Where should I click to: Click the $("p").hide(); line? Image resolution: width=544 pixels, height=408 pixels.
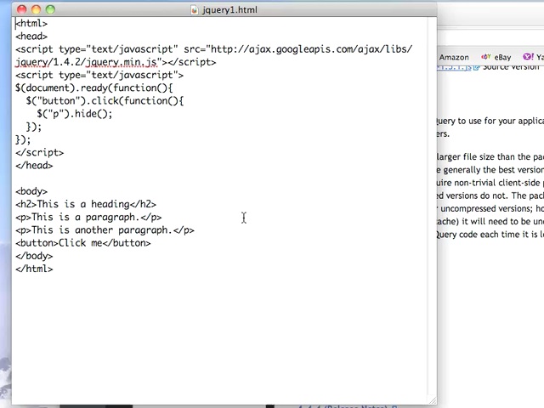click(75, 114)
